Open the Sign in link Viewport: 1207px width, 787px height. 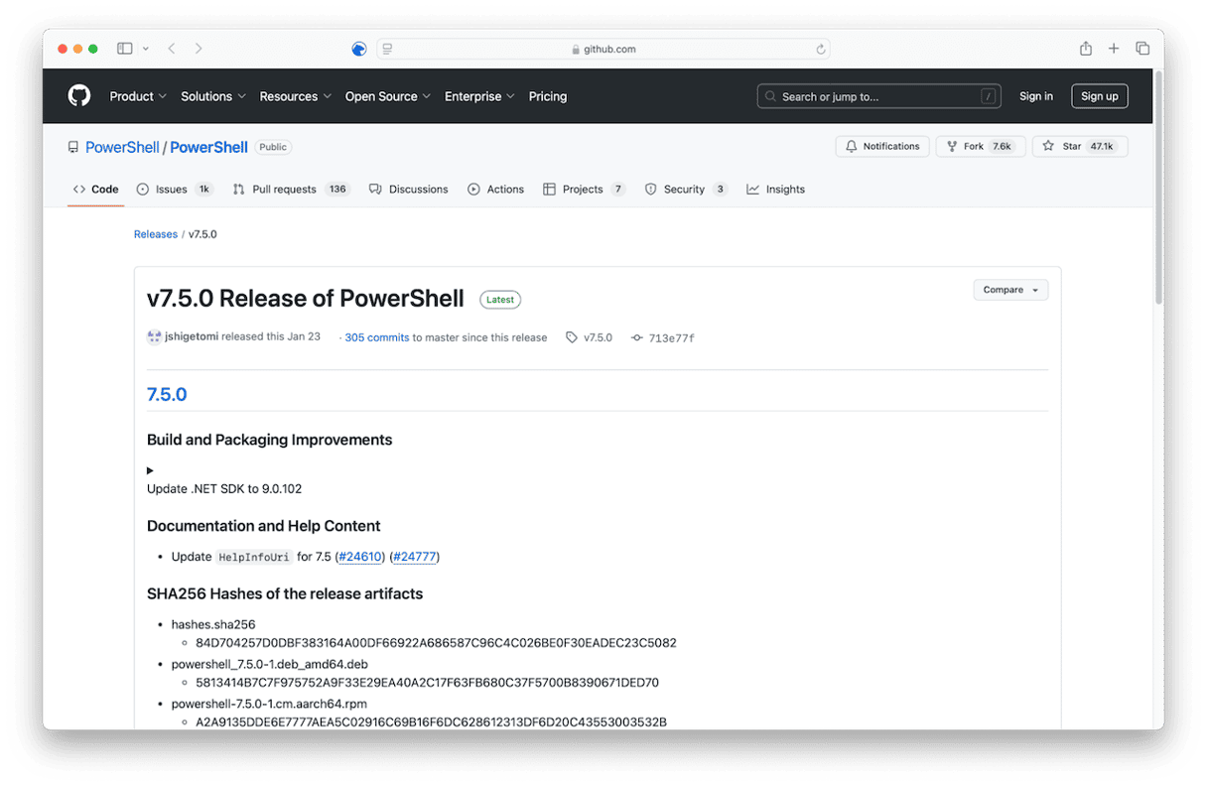[1036, 96]
